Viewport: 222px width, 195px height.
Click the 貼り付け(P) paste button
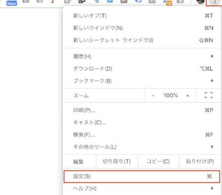(200, 162)
